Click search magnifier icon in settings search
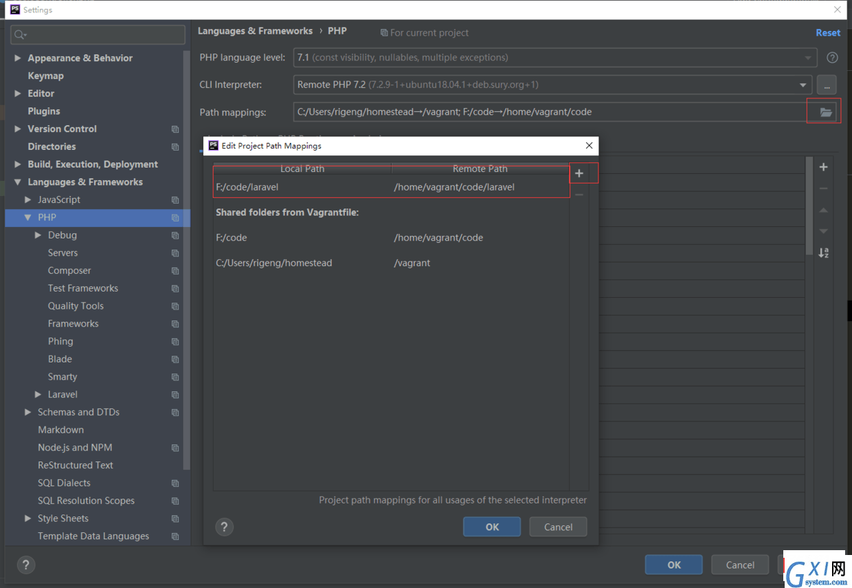Screen dimensions: 852x588 (20, 34)
